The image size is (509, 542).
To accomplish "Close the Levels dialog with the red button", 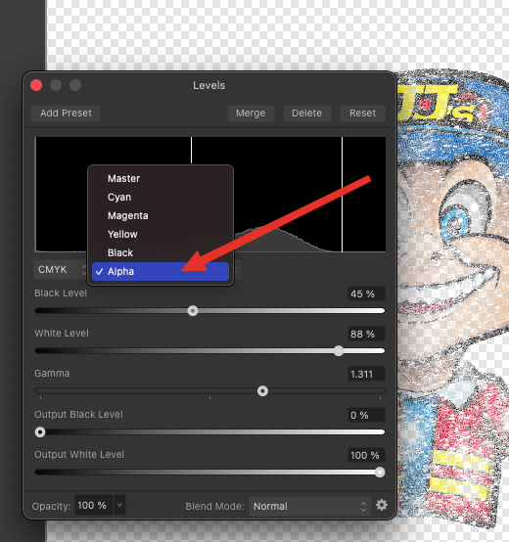I will point(36,85).
